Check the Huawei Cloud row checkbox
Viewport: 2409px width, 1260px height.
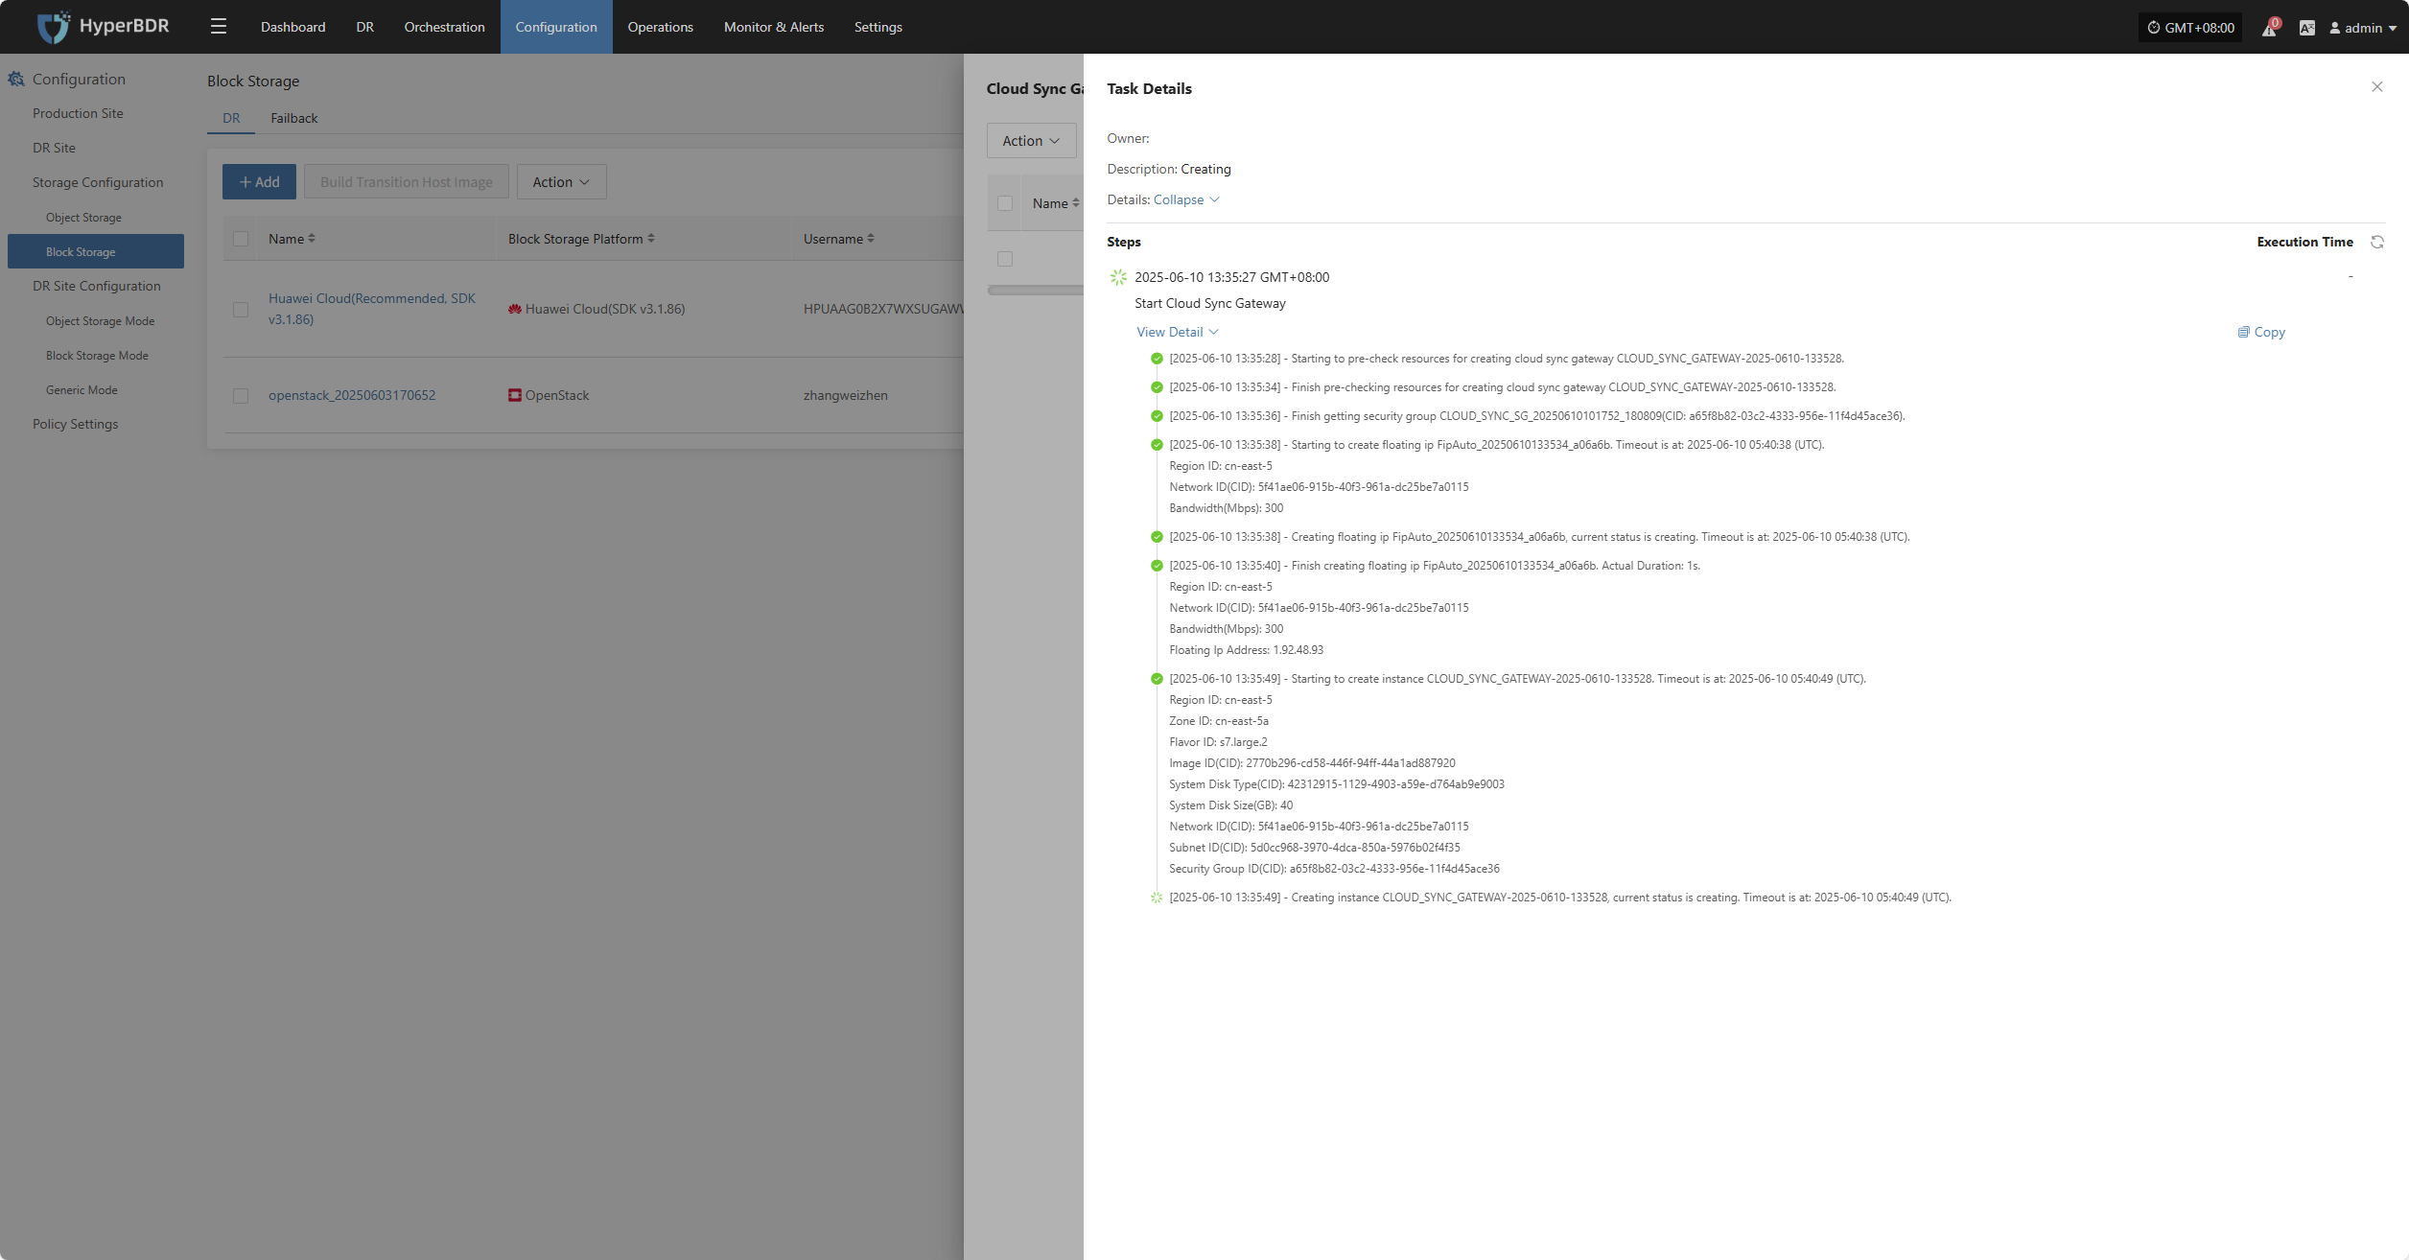[x=241, y=310]
